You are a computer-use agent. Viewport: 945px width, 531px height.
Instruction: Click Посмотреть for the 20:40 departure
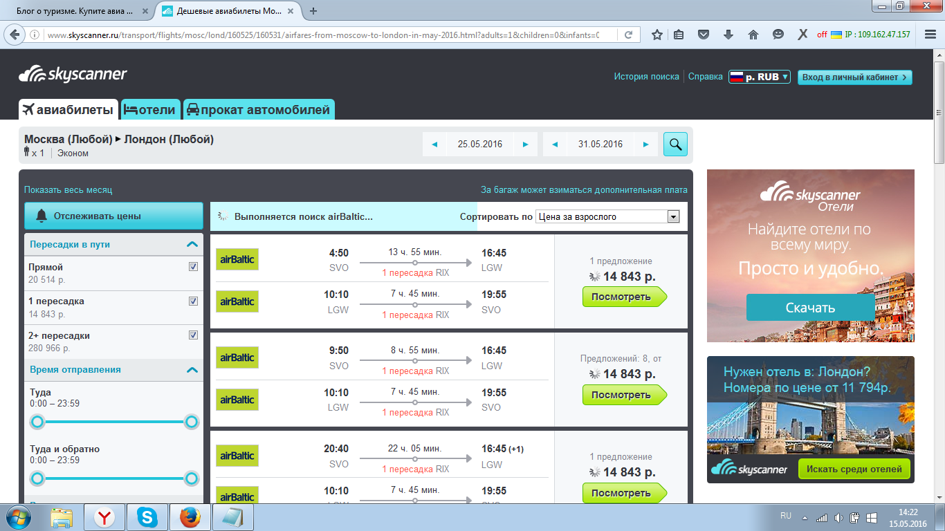(624, 494)
